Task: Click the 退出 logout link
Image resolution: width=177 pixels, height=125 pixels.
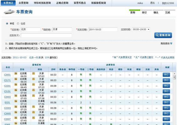Action: point(152,3)
